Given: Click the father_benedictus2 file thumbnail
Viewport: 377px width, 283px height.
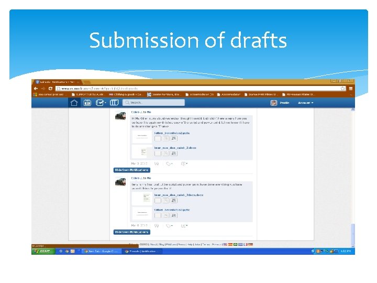Looking at the screenshot, I should tap(142, 136).
